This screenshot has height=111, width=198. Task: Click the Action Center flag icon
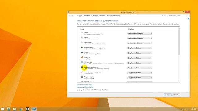pyautogui.click(x=82, y=43)
